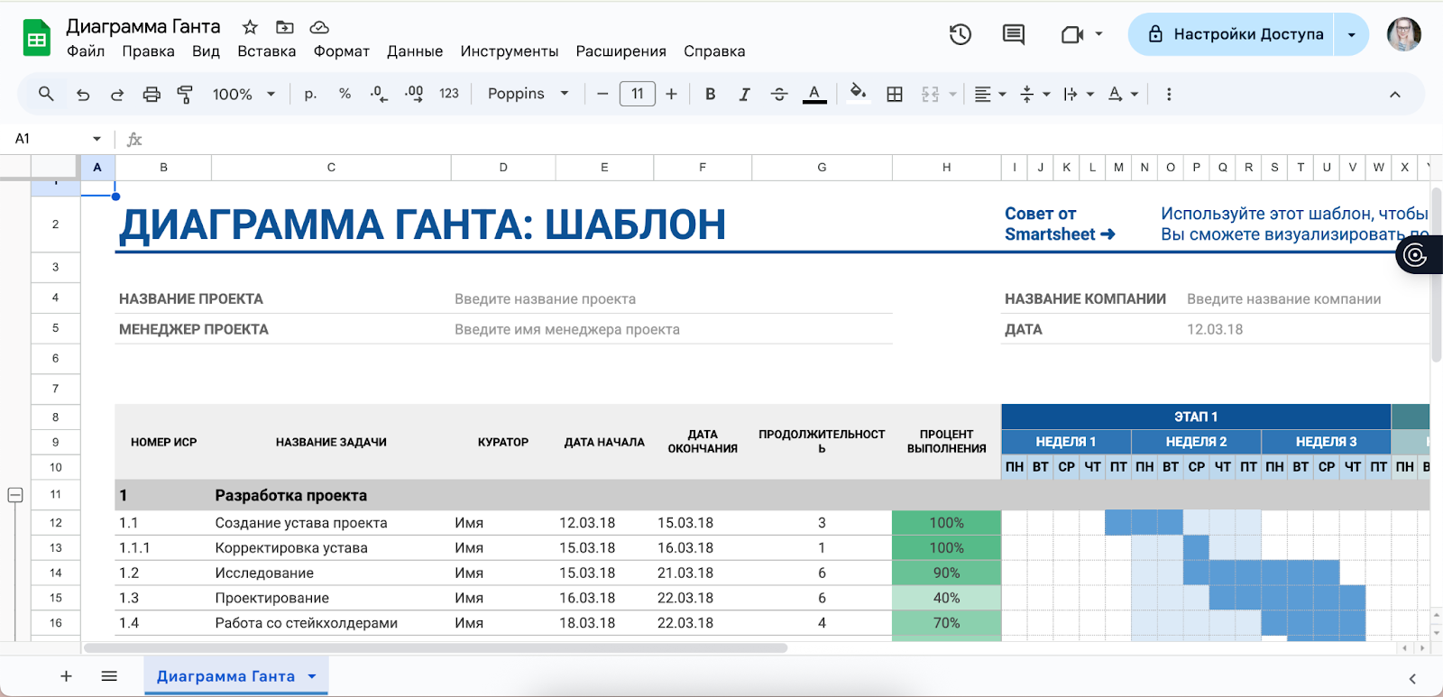Click the undo arrow icon
The image size is (1443, 697).
click(83, 95)
